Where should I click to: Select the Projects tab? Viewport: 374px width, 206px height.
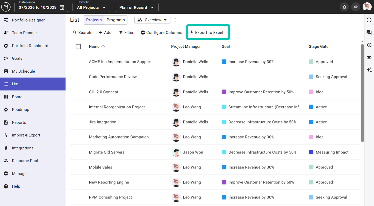94,20
